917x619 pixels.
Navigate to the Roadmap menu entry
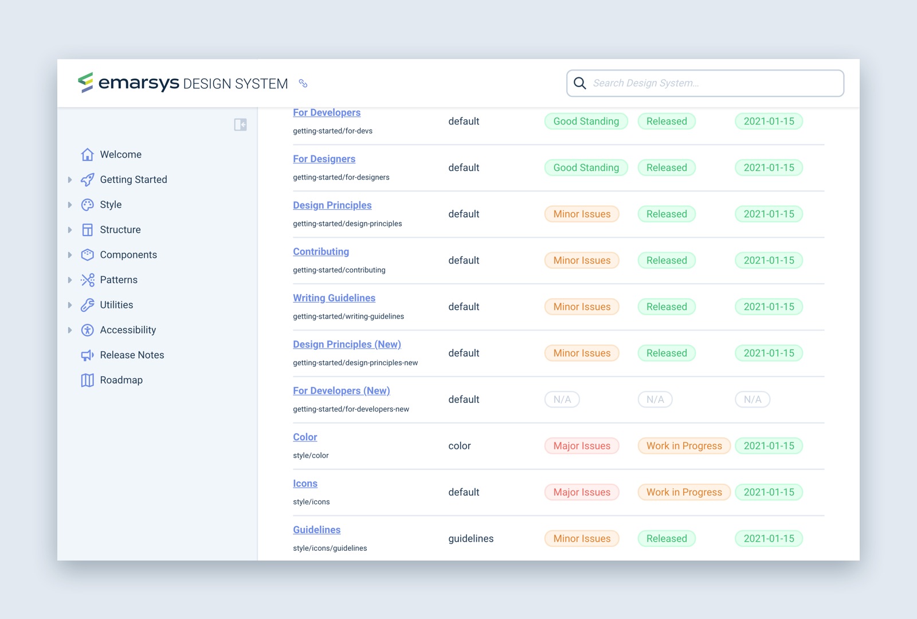tap(121, 379)
